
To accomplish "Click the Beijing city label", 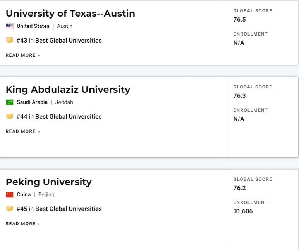I will [x=46, y=195].
